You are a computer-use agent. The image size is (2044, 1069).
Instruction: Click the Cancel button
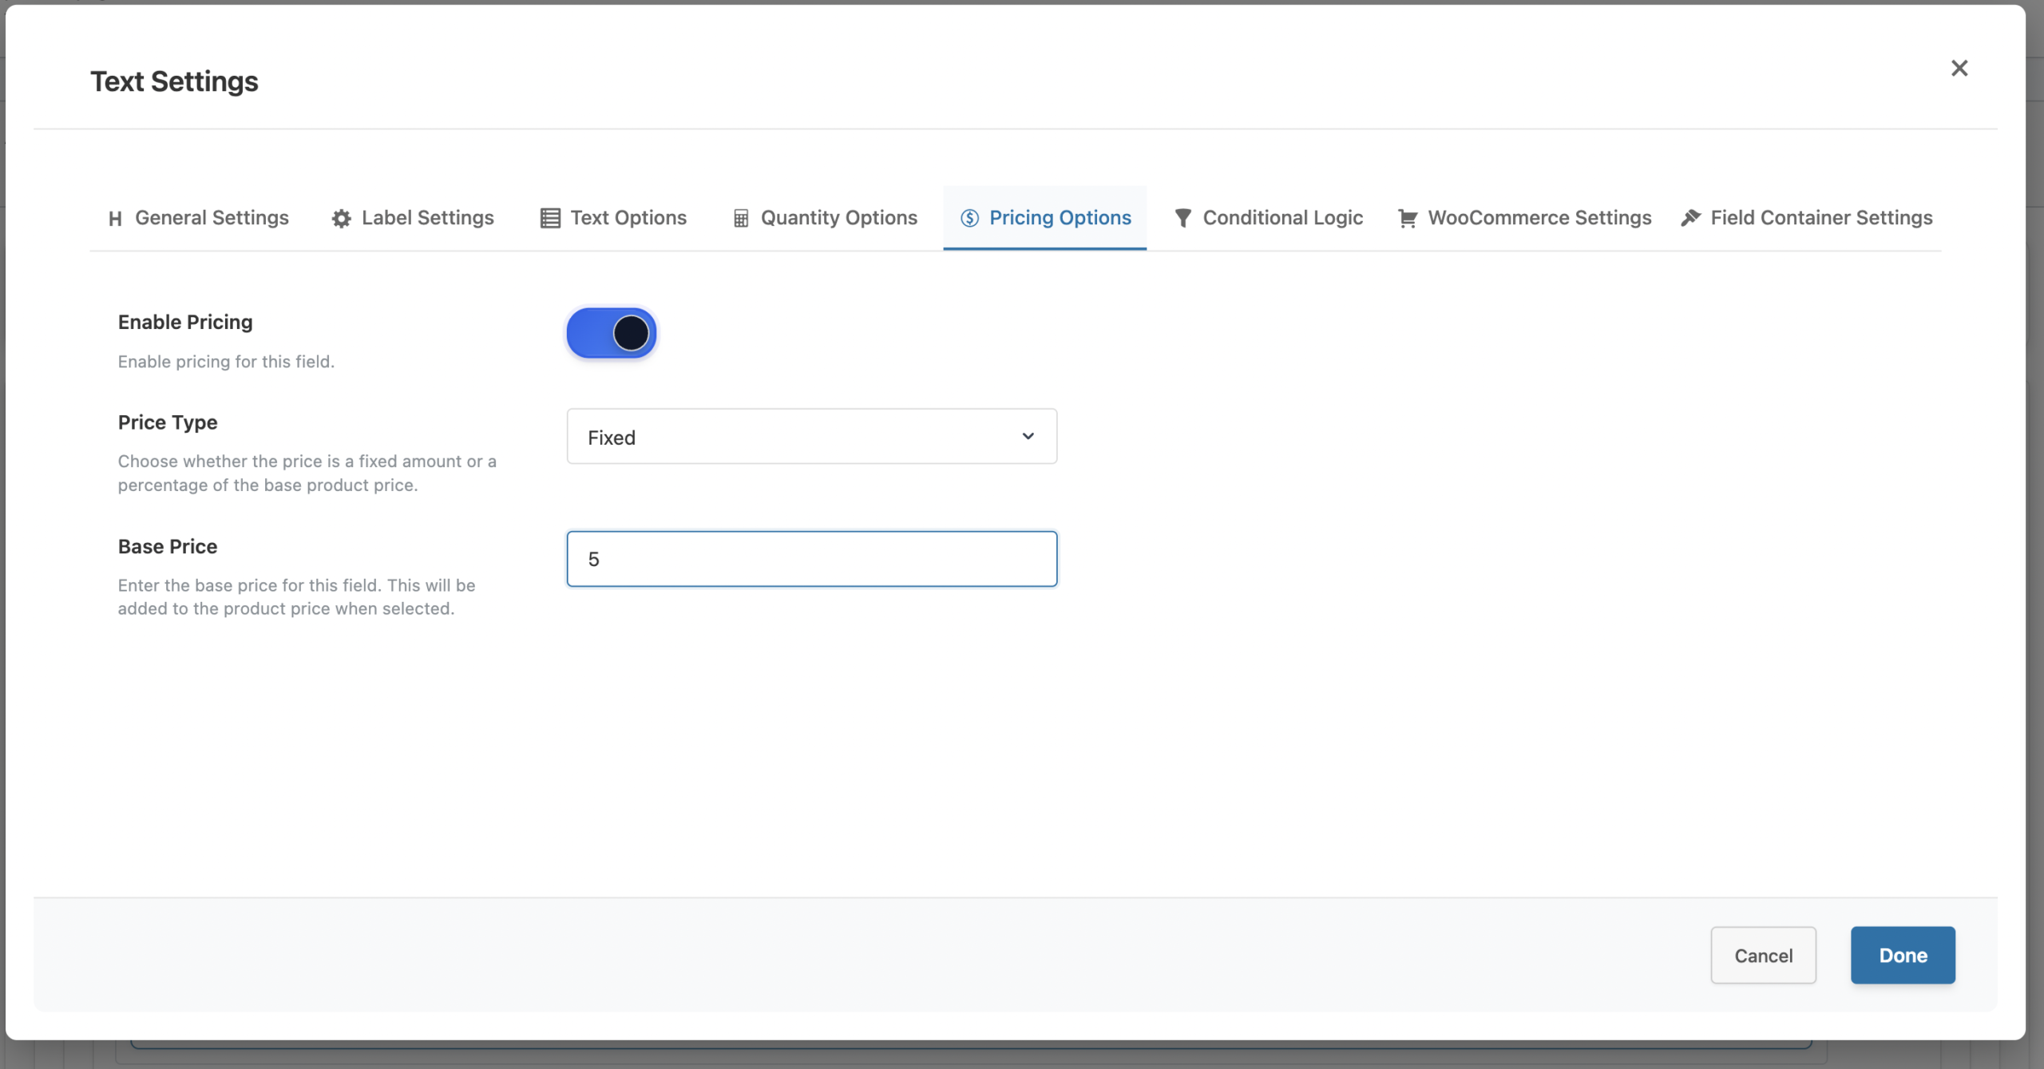point(1763,956)
